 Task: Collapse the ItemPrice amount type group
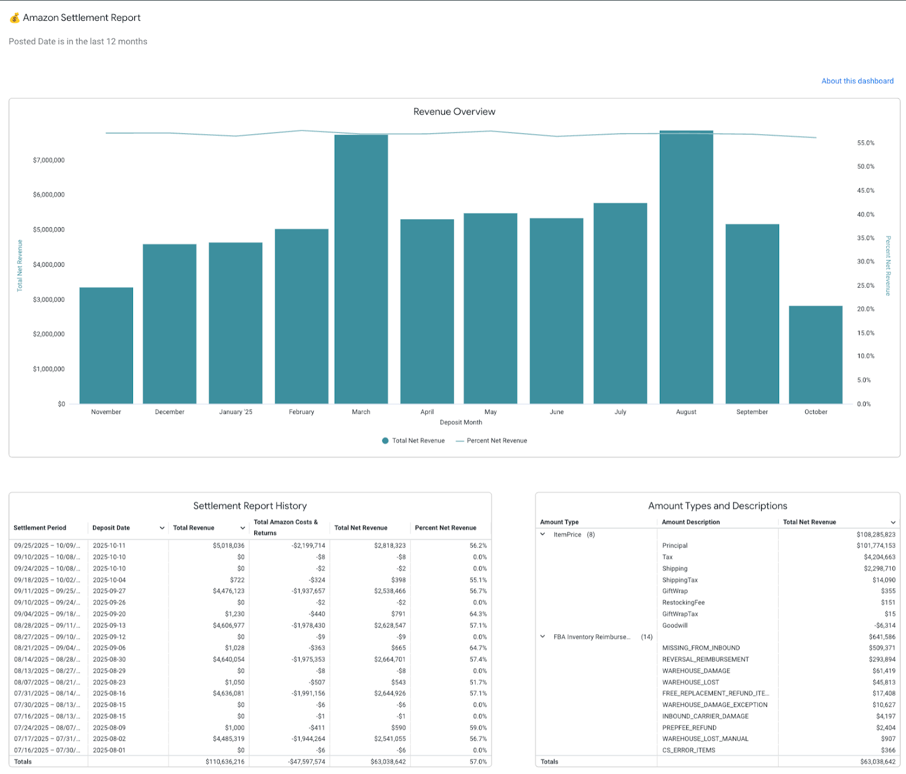543,534
